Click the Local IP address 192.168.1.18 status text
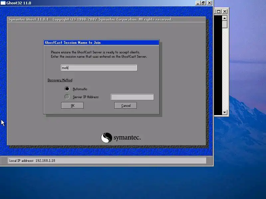 pos(32,161)
